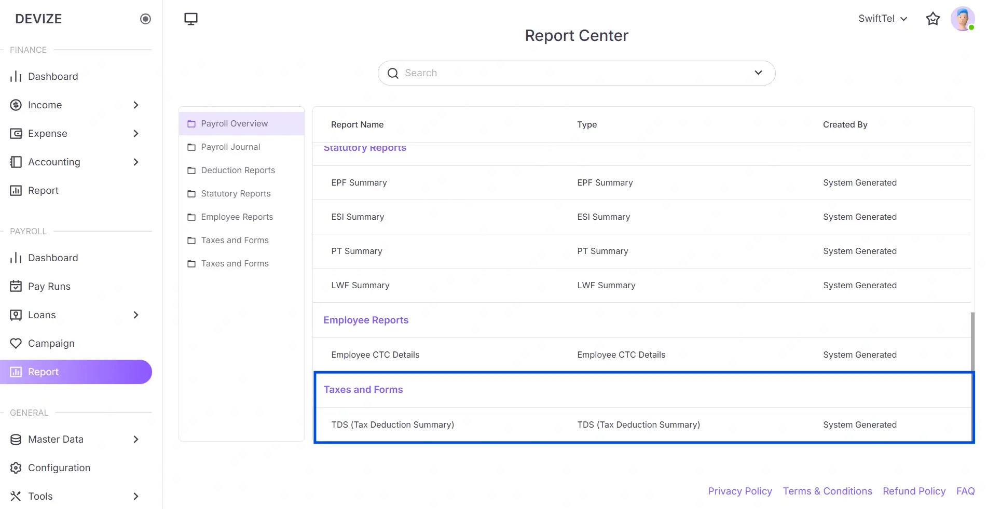Click the DEVIZE logo
This screenshot has height=509, width=987.
point(38,19)
